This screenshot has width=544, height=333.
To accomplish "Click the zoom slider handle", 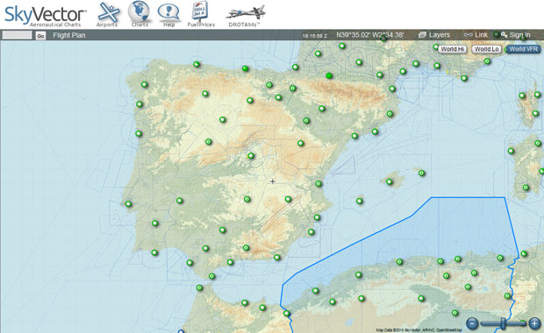I will [x=503, y=323].
